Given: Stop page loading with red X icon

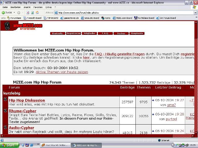Looking at the screenshot, I should (x=28, y=13).
